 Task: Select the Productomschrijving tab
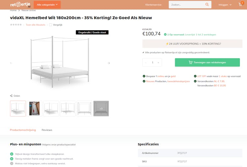click(23, 130)
